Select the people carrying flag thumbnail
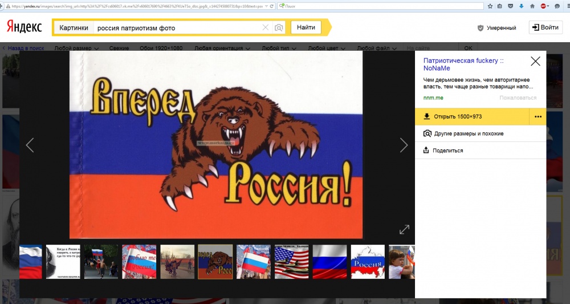Screen dimensions: 570x304 pyautogui.click(x=101, y=262)
